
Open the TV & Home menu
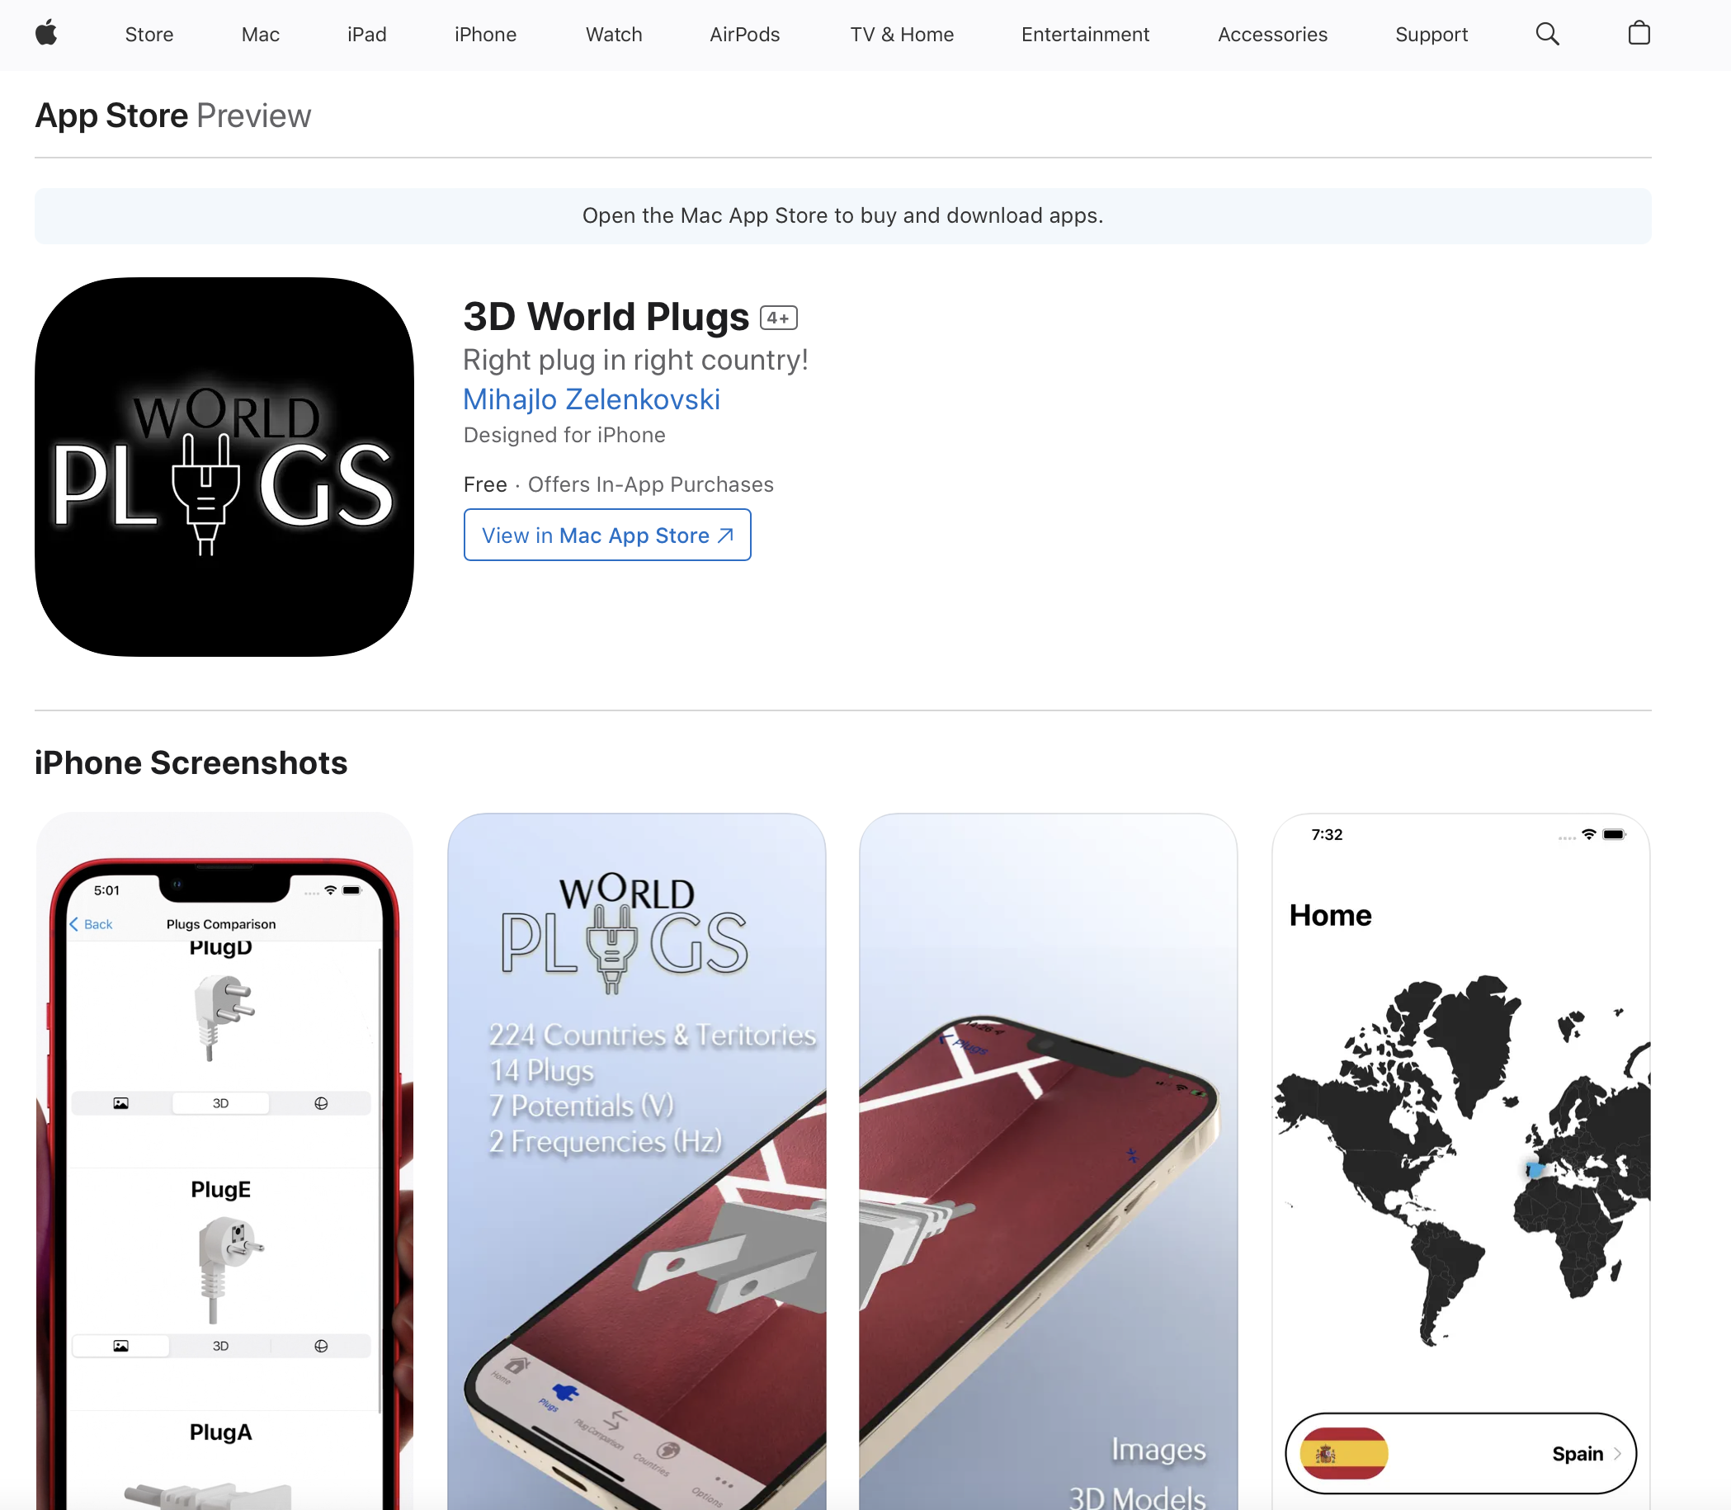pos(901,35)
